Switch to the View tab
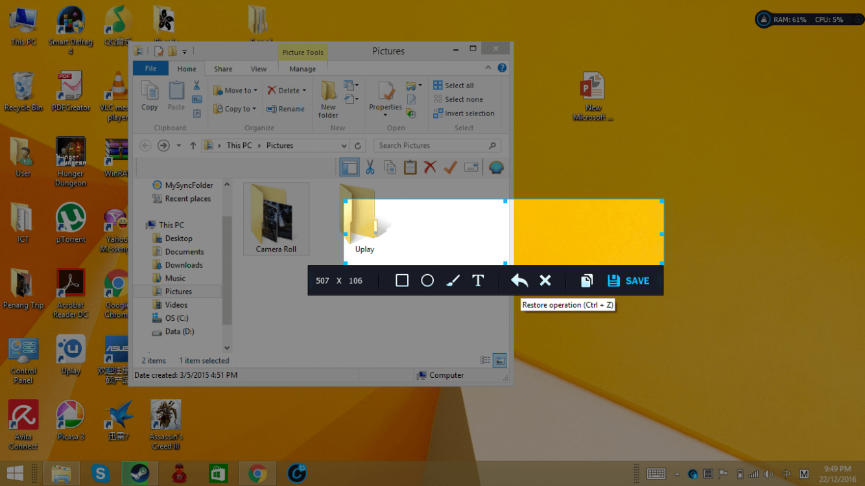This screenshot has height=486, width=865. click(259, 69)
